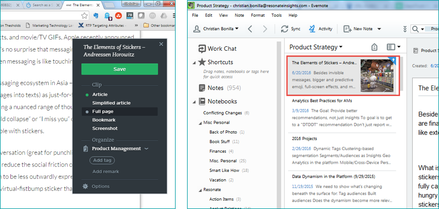Click the Chrome bookmark star icon

click(84, 16)
